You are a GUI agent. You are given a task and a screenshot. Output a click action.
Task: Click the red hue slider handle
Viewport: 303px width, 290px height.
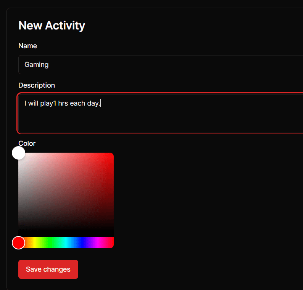coord(19,243)
